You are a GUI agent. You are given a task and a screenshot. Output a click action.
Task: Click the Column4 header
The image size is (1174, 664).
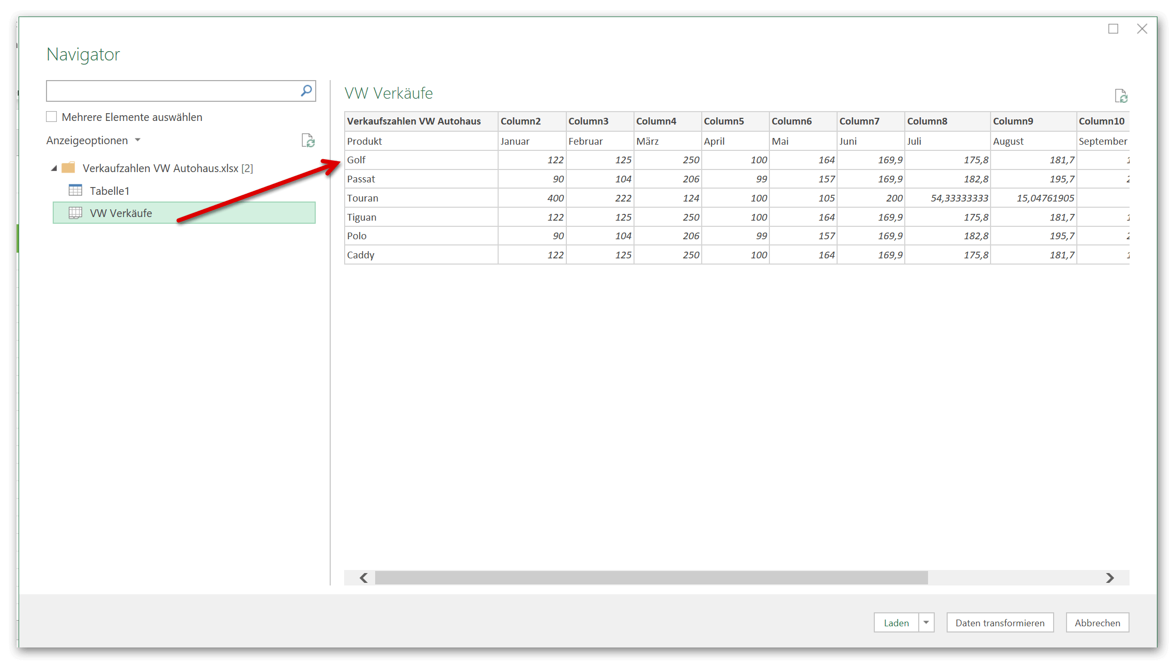tap(668, 121)
